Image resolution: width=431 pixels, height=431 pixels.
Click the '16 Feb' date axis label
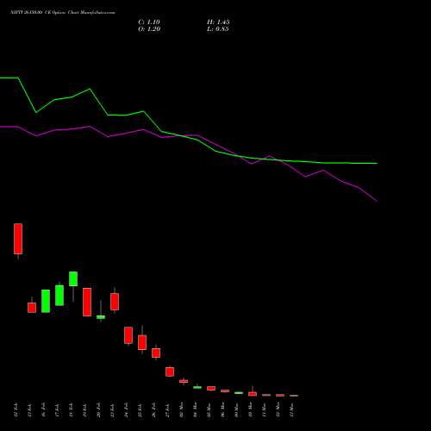click(x=44, y=410)
